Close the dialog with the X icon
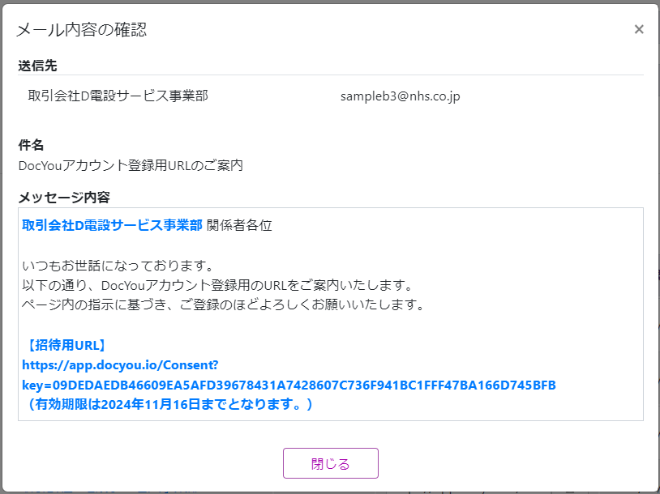This screenshot has width=660, height=494. [638, 30]
